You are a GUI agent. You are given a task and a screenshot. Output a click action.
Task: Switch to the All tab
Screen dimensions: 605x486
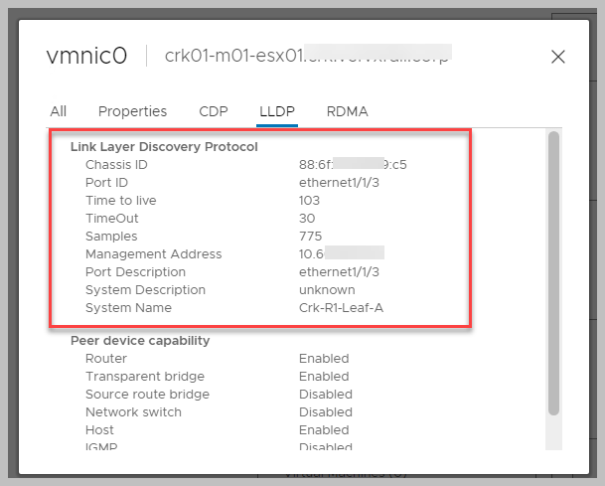[x=59, y=111]
